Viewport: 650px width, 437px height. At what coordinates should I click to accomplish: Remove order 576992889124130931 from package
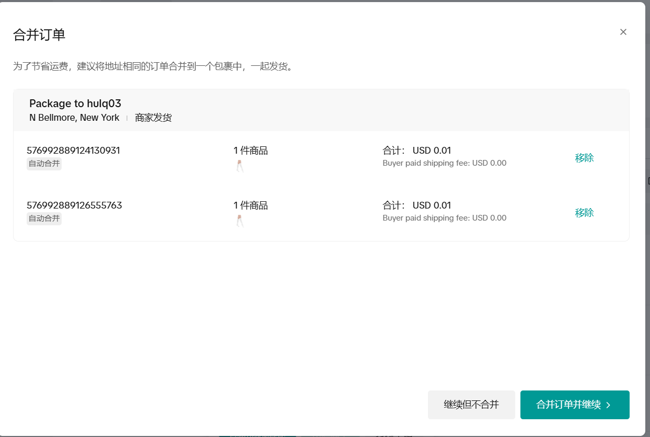pyautogui.click(x=584, y=158)
